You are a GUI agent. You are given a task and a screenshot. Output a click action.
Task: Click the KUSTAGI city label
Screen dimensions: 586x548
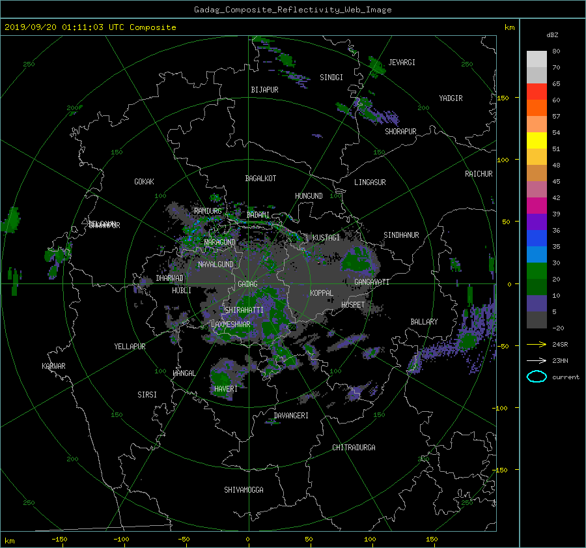[x=326, y=238]
